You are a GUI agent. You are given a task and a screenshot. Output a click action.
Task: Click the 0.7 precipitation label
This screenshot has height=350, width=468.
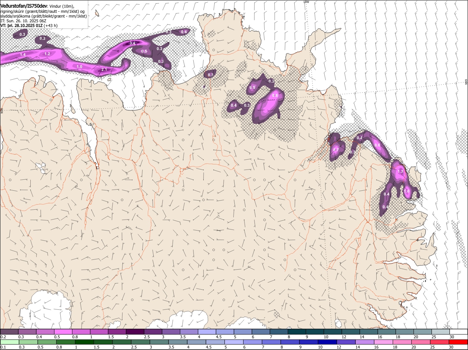coord(336,150)
